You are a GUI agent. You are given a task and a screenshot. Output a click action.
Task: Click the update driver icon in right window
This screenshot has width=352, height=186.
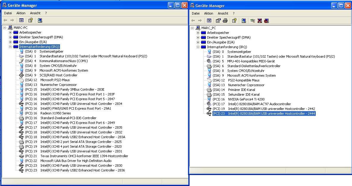pos(252,21)
